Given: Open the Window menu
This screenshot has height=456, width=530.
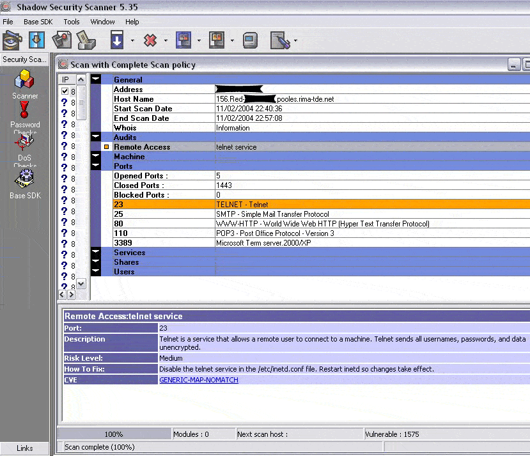Looking at the screenshot, I should pos(102,22).
